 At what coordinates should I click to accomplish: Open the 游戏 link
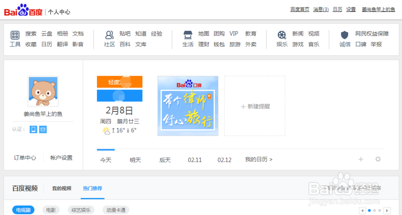click(297, 44)
